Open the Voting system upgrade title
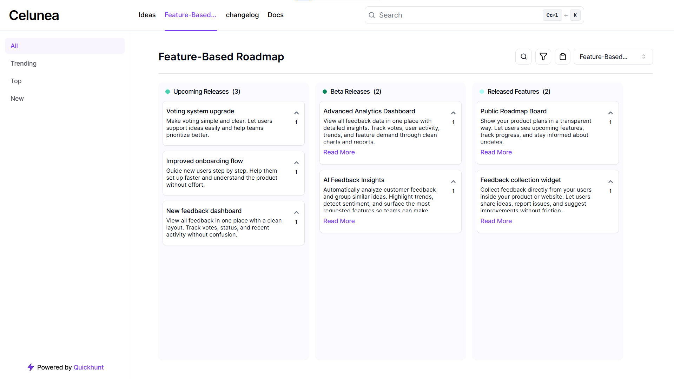Viewport: 674px width, 379px height. (x=200, y=111)
